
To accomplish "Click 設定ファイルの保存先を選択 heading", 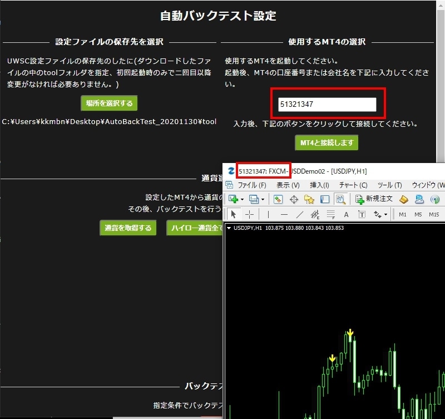I will [x=109, y=42].
